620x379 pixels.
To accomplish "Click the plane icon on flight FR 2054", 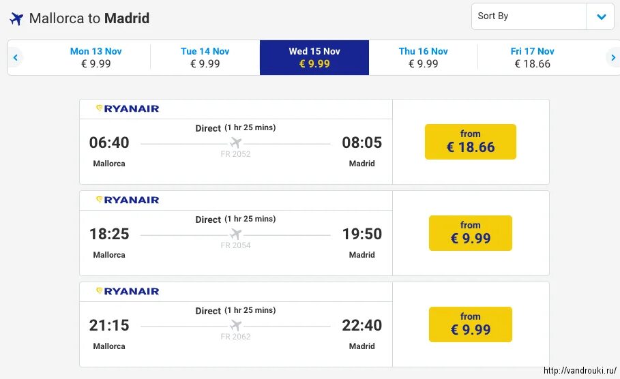I will point(236,234).
